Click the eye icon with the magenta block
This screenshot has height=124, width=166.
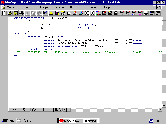pos(140,13)
